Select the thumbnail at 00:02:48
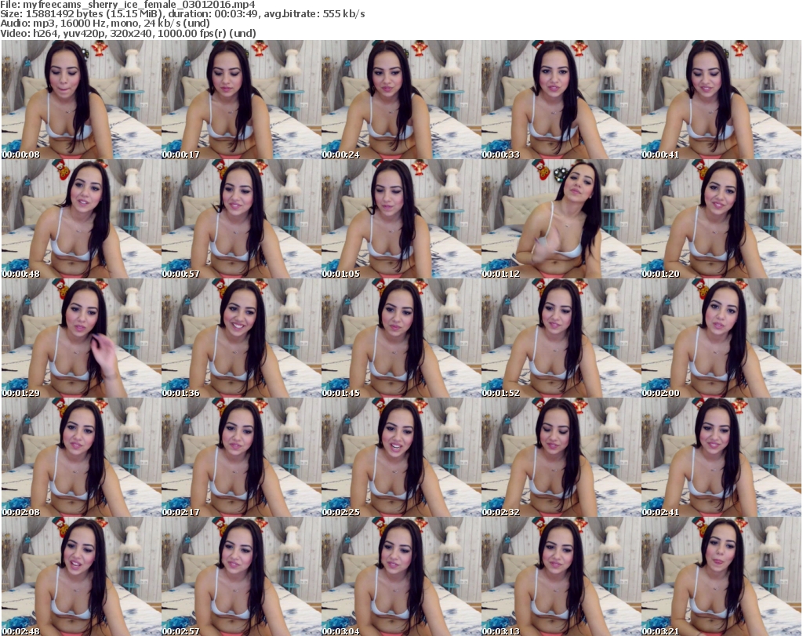This screenshot has width=803, height=636. coord(82,576)
